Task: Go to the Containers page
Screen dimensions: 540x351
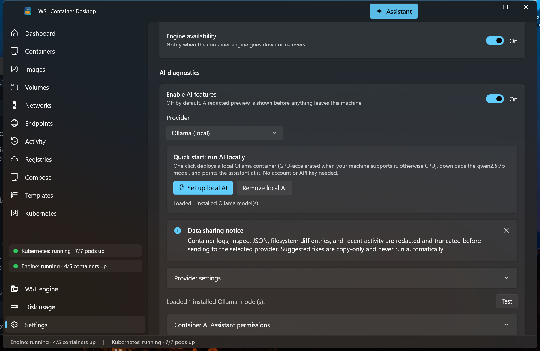Action: click(75, 51)
